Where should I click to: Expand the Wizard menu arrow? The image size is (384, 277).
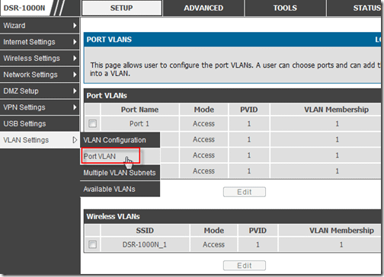(x=75, y=26)
